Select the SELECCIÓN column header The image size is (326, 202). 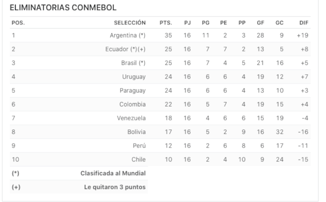tap(130, 23)
